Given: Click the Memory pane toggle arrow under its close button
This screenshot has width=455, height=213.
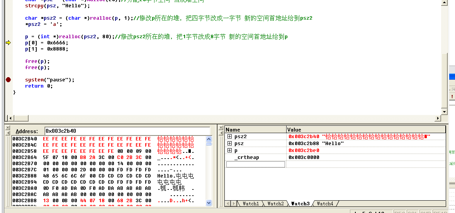Looking at the screenshot, I should click(x=8, y=133).
